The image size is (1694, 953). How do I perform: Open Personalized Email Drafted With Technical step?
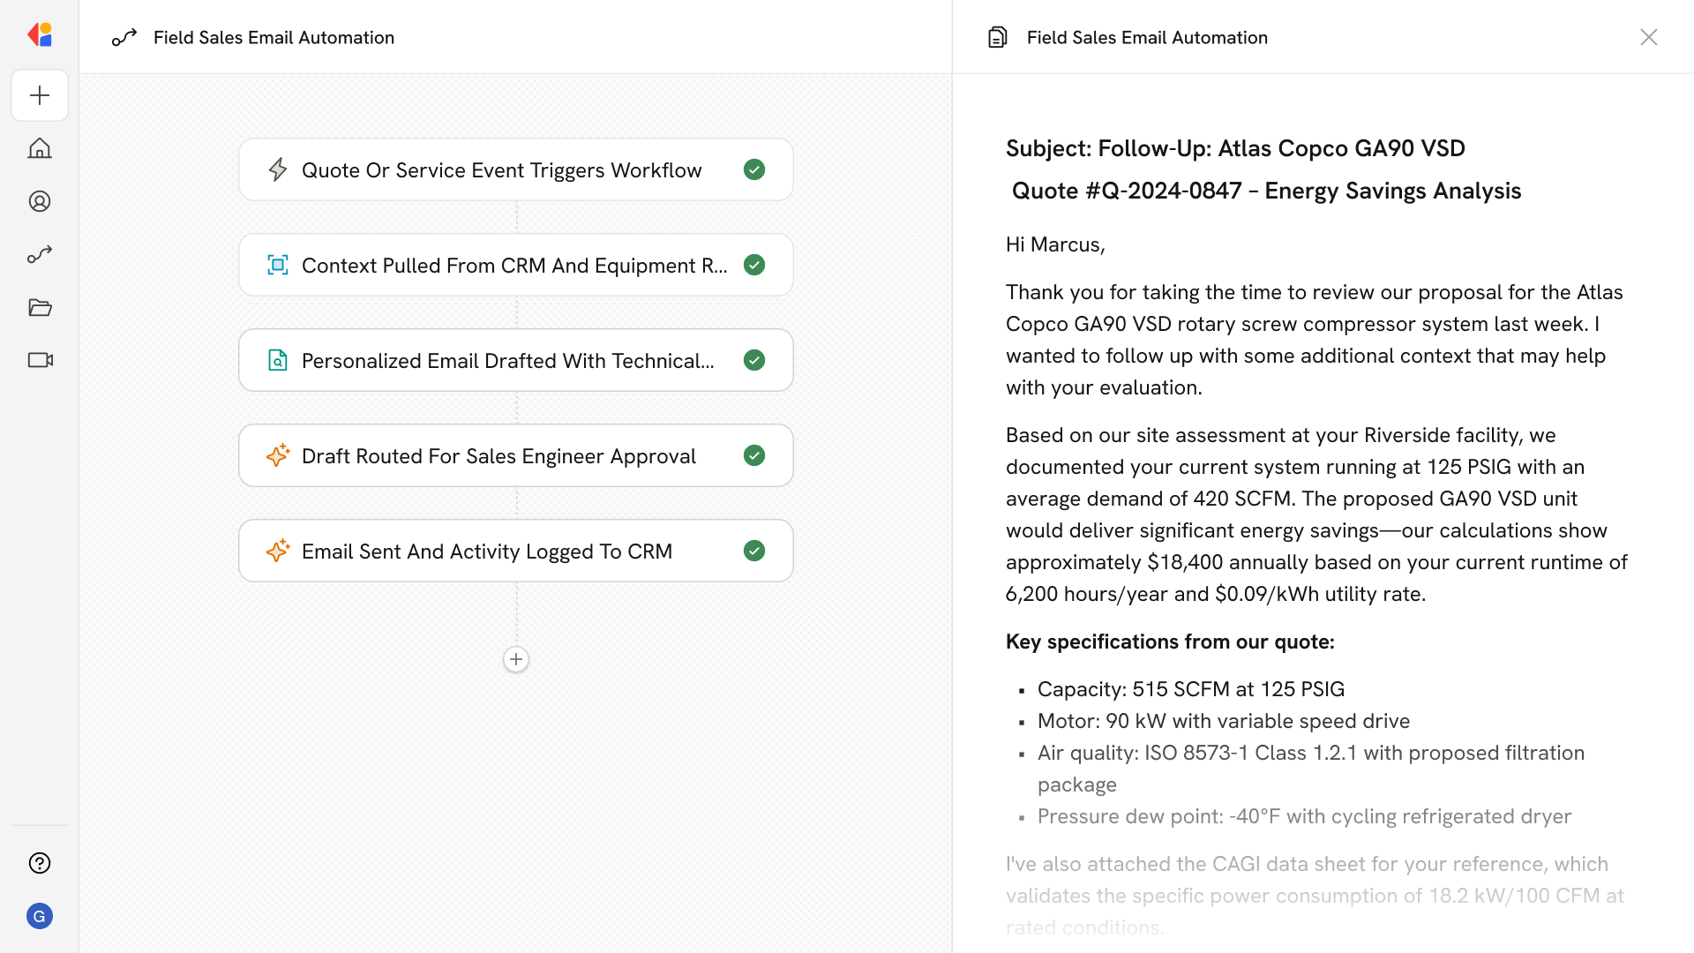click(x=507, y=360)
